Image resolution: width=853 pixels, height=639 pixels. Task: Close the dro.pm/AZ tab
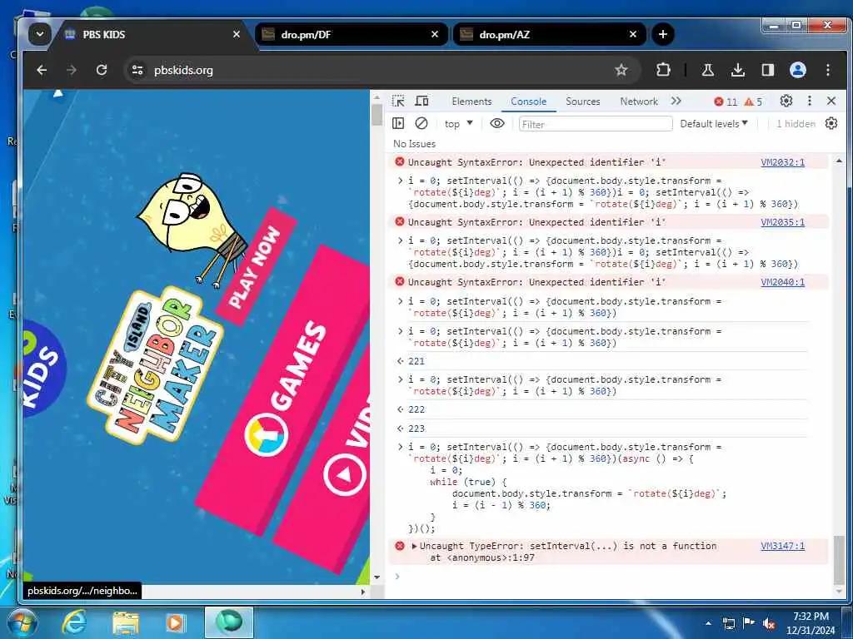pyautogui.click(x=633, y=34)
